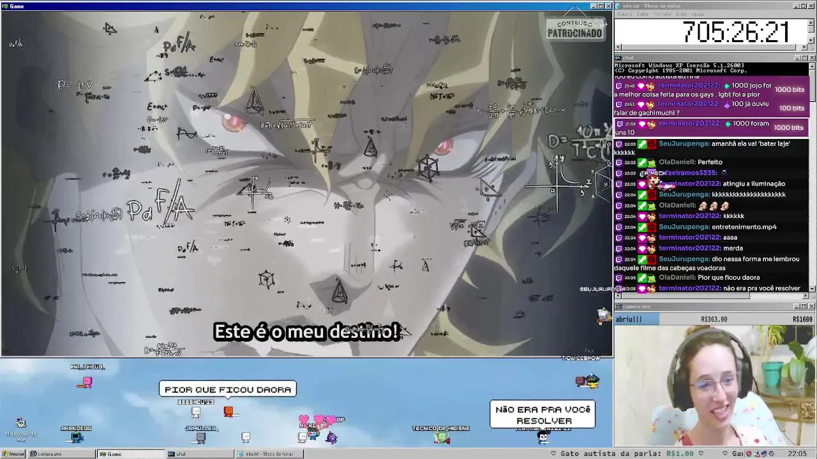
Task: Switch to camera.exe in the taskbar
Action: point(61,454)
